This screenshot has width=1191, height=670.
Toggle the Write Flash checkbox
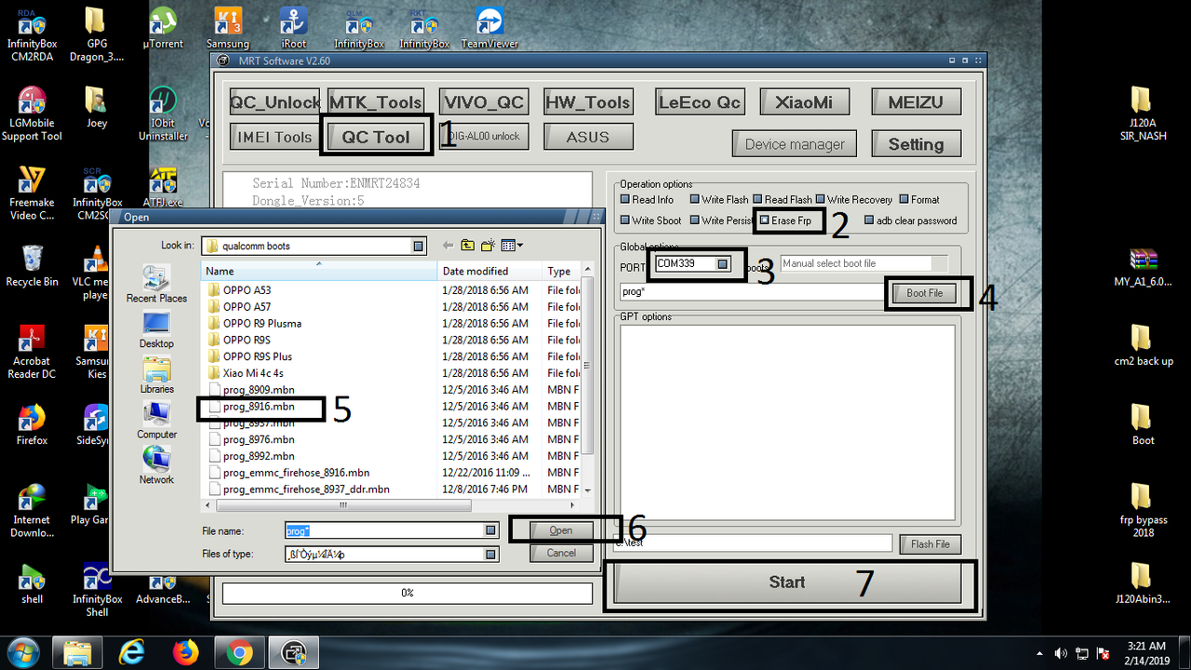[x=695, y=199]
